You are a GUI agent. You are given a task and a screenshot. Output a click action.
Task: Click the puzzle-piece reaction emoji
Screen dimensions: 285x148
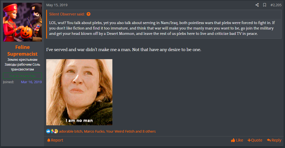(x=52, y=131)
